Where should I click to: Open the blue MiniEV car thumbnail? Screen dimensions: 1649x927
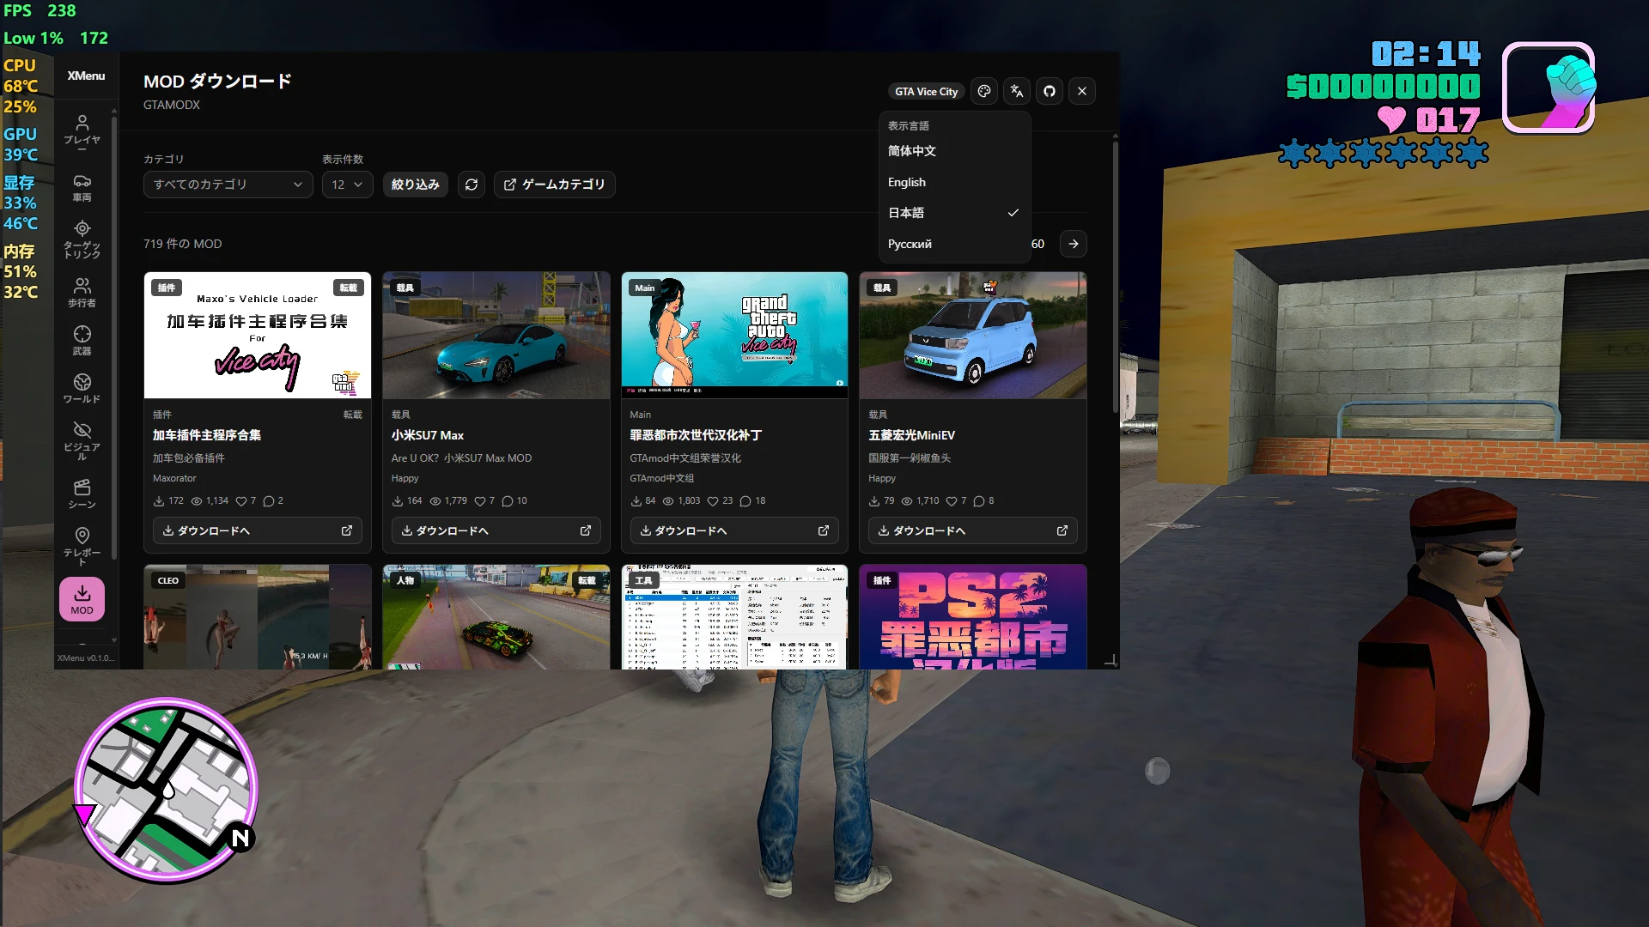click(x=973, y=336)
